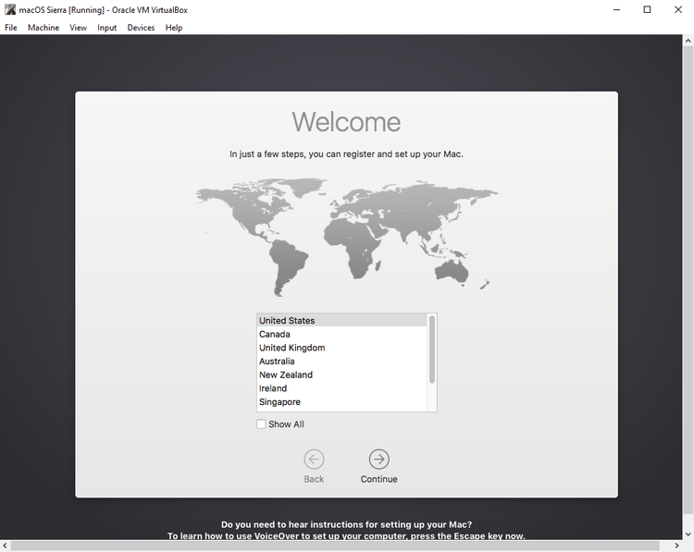Select Canada in country list
Screen dimensions: 694x552
click(x=341, y=334)
